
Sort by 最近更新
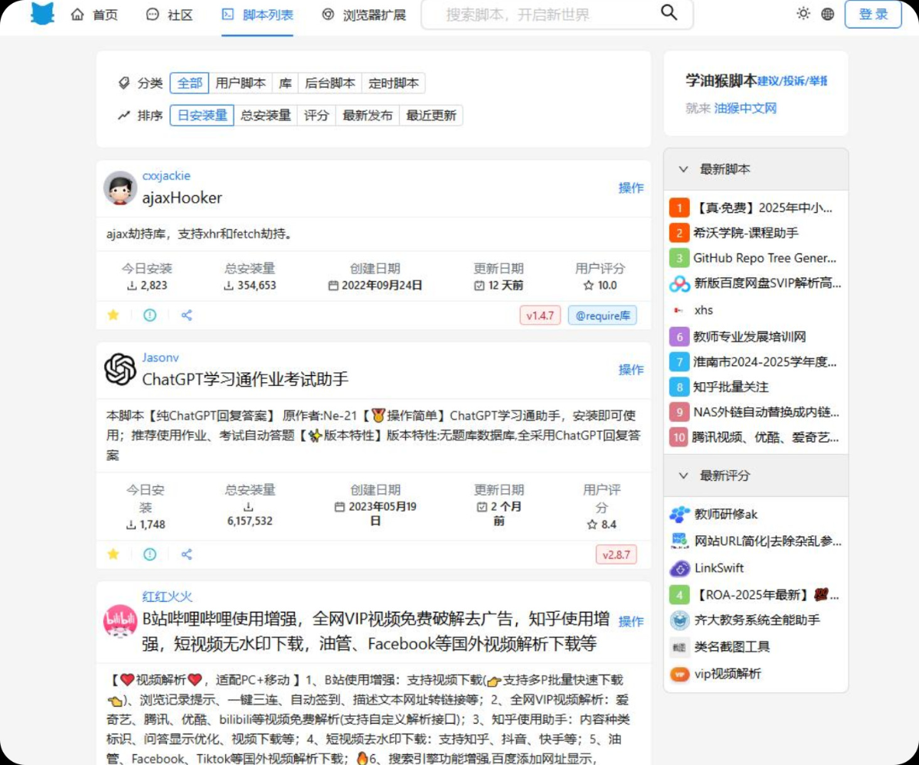(431, 116)
